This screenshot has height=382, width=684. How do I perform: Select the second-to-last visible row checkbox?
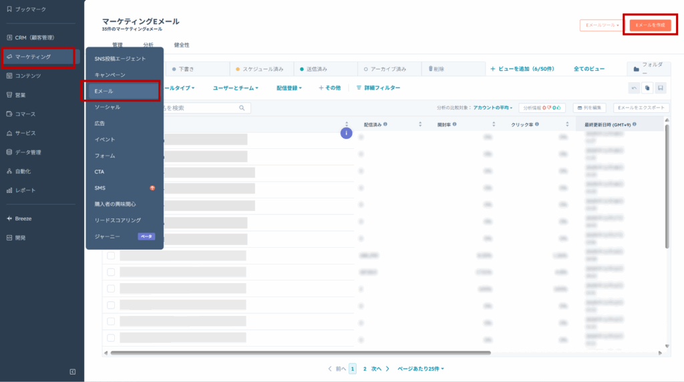tap(111, 322)
